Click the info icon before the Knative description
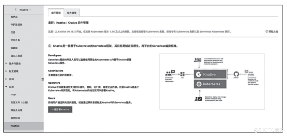The height and width of the screenshot is (136, 287). (49, 46)
